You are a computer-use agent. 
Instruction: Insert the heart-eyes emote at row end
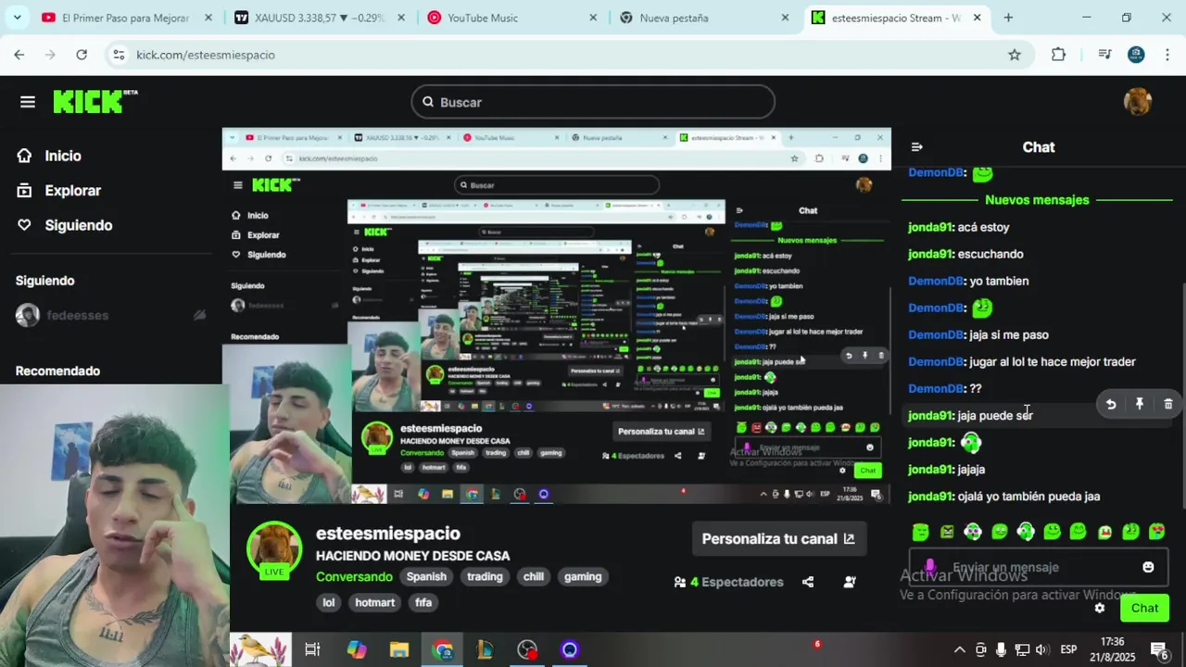coord(1157,532)
